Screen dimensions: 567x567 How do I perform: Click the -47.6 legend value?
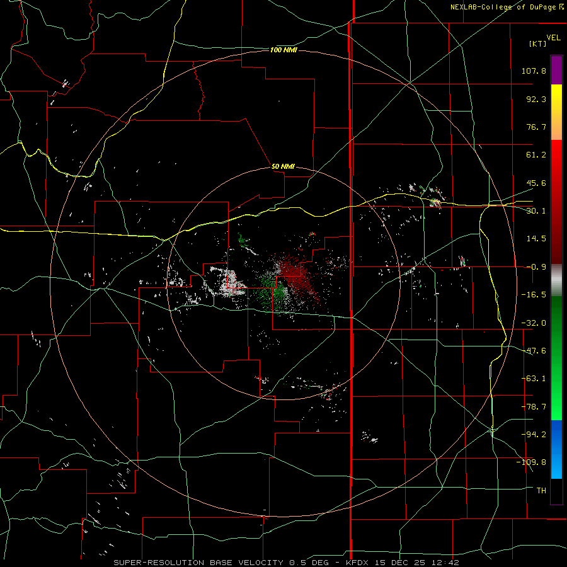pos(534,351)
